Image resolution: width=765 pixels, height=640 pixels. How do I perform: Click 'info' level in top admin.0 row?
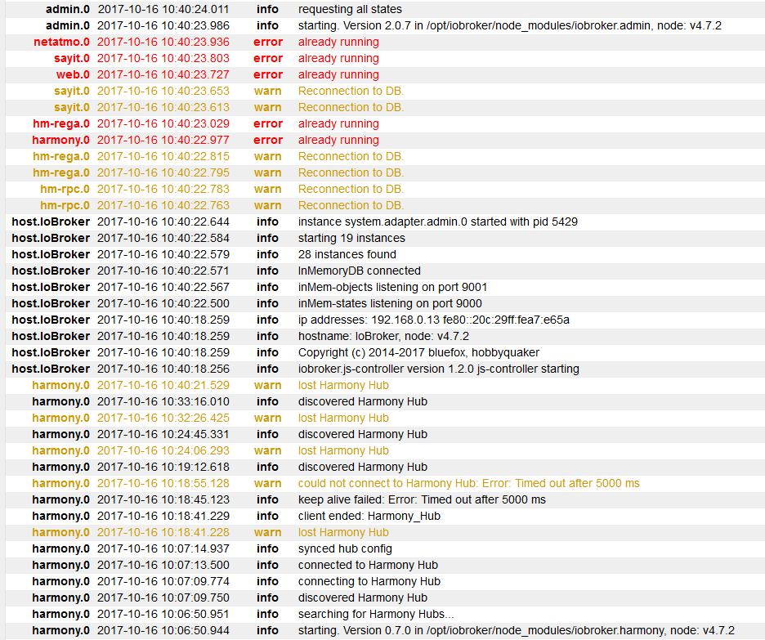click(x=267, y=9)
